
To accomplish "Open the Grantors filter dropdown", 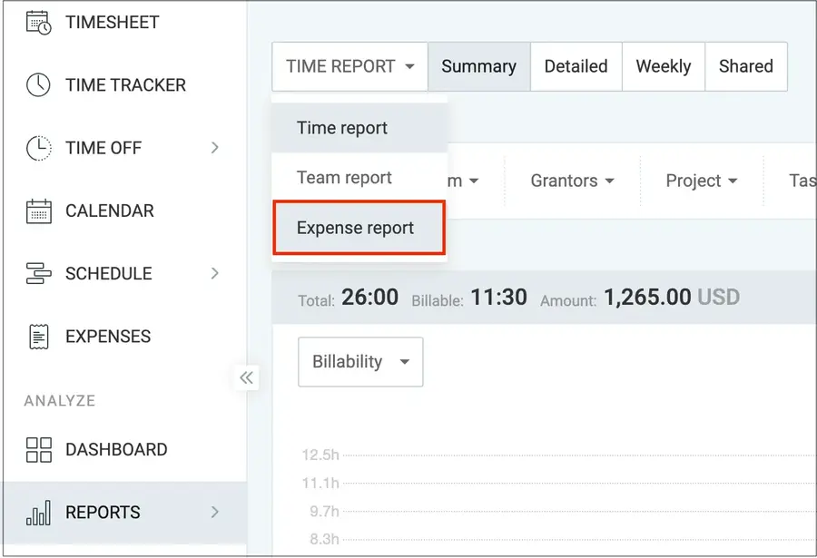I will [x=570, y=181].
